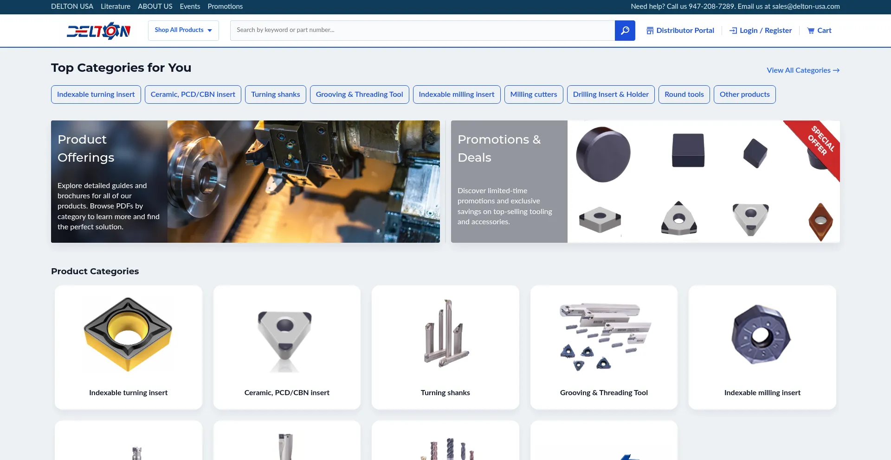The image size is (891, 460).
Task: Click Grooving & Threading Tool image
Action: click(605, 337)
